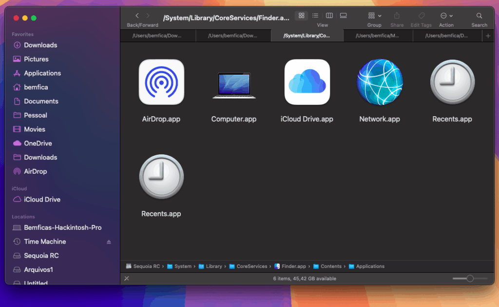Eject the Time Machine volume
Viewport: 499px width, 307px height.
point(109,242)
